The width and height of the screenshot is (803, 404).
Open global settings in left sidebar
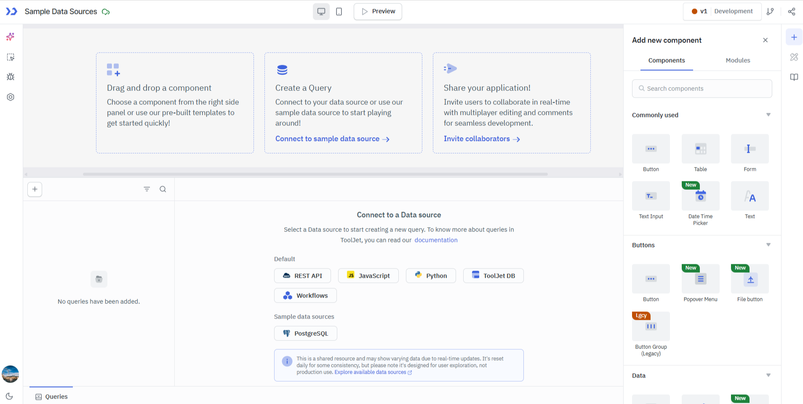click(x=11, y=97)
